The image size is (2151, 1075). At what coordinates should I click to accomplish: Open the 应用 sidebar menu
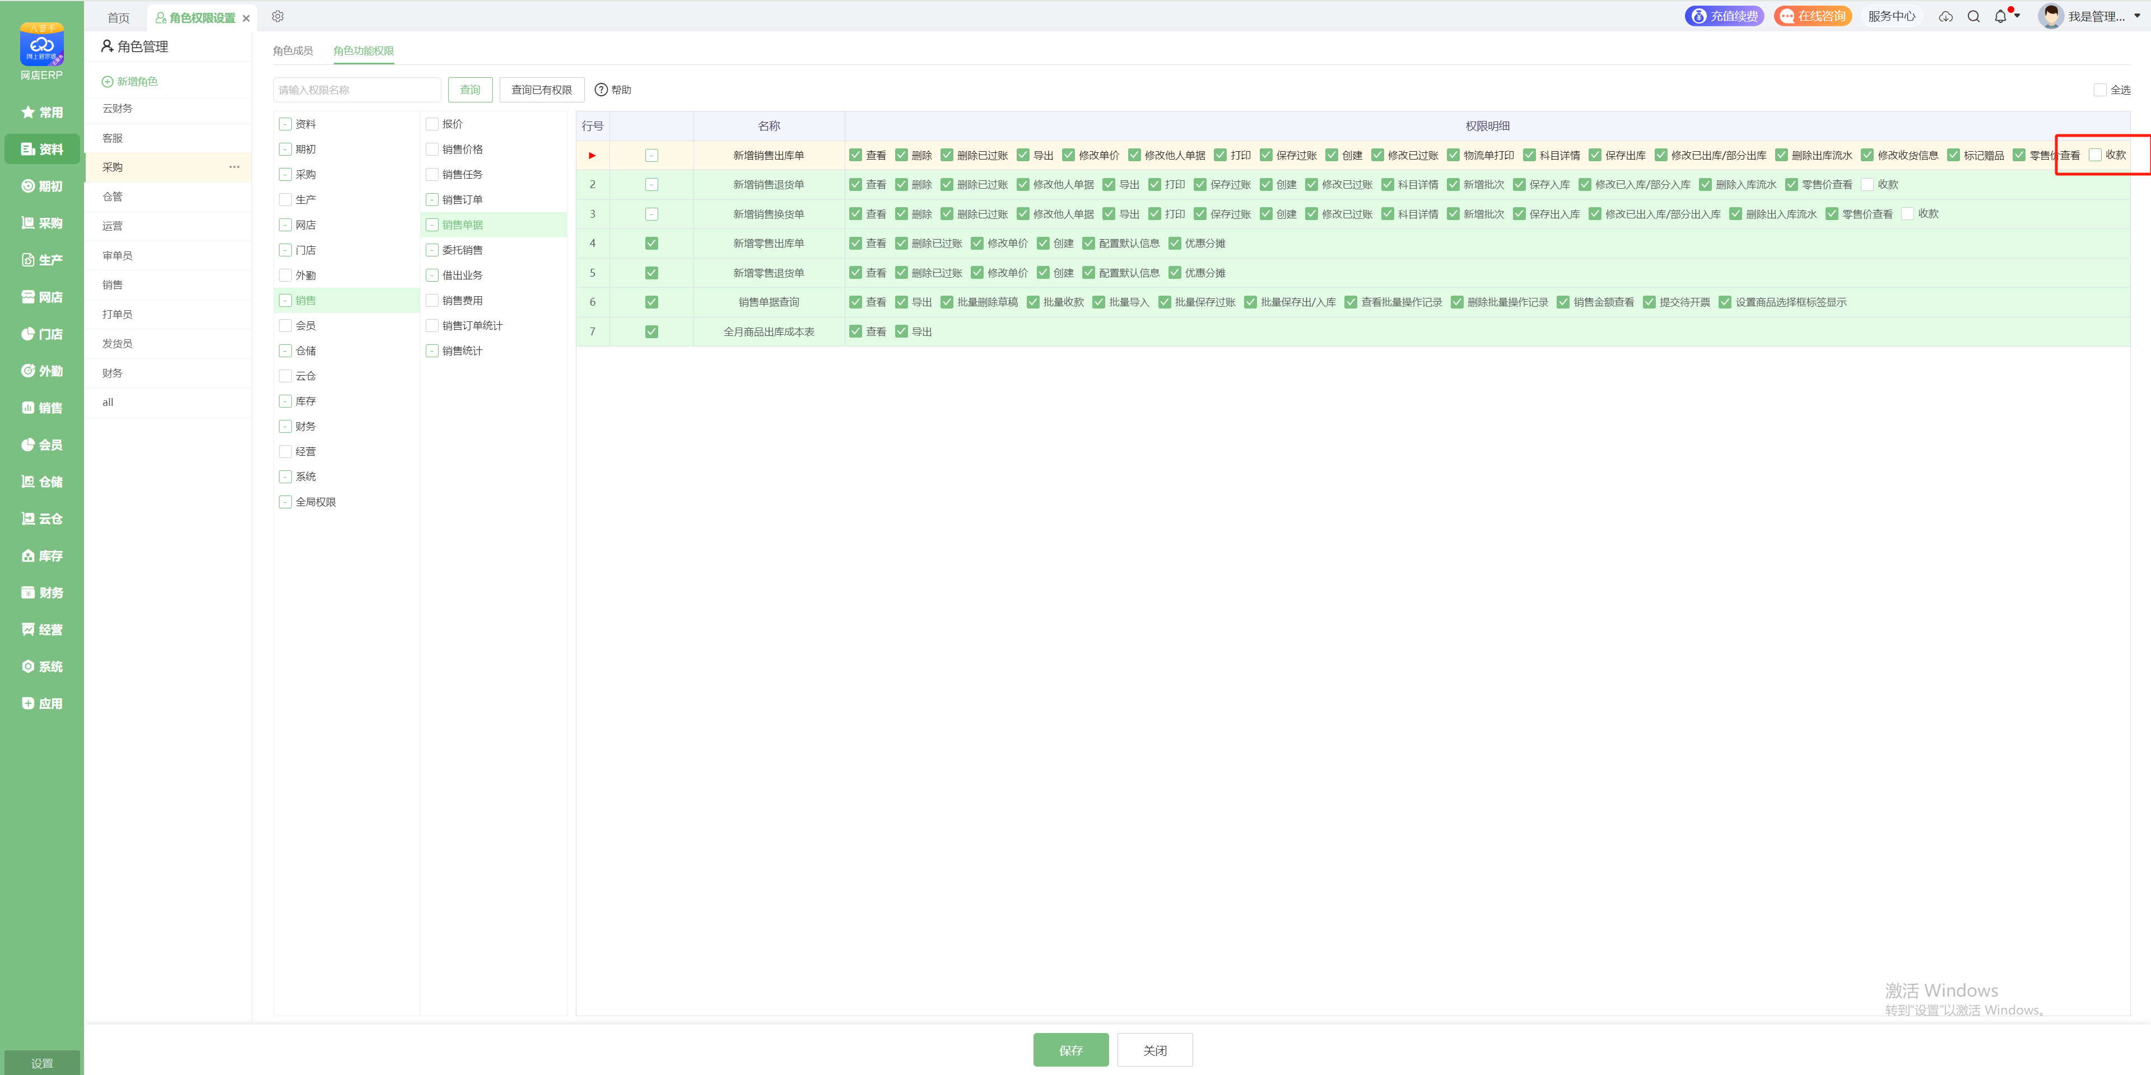[x=42, y=703]
